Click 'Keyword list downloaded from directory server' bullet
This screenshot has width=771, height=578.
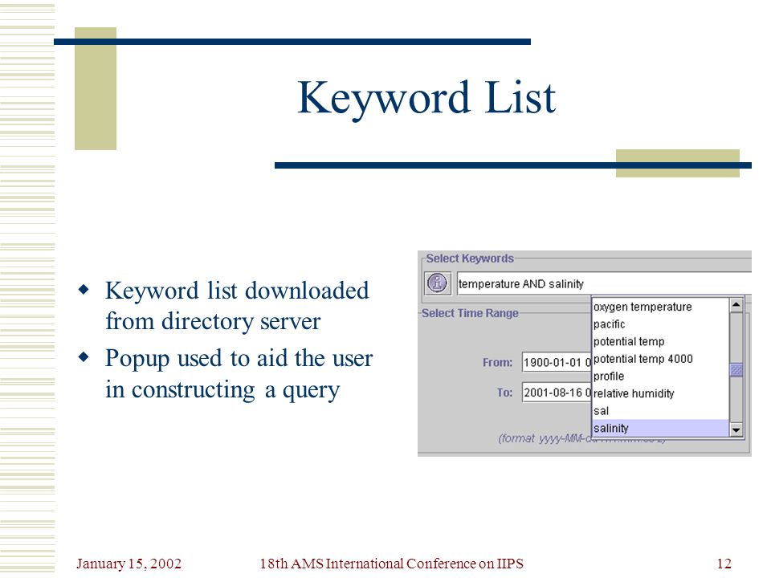click(237, 305)
